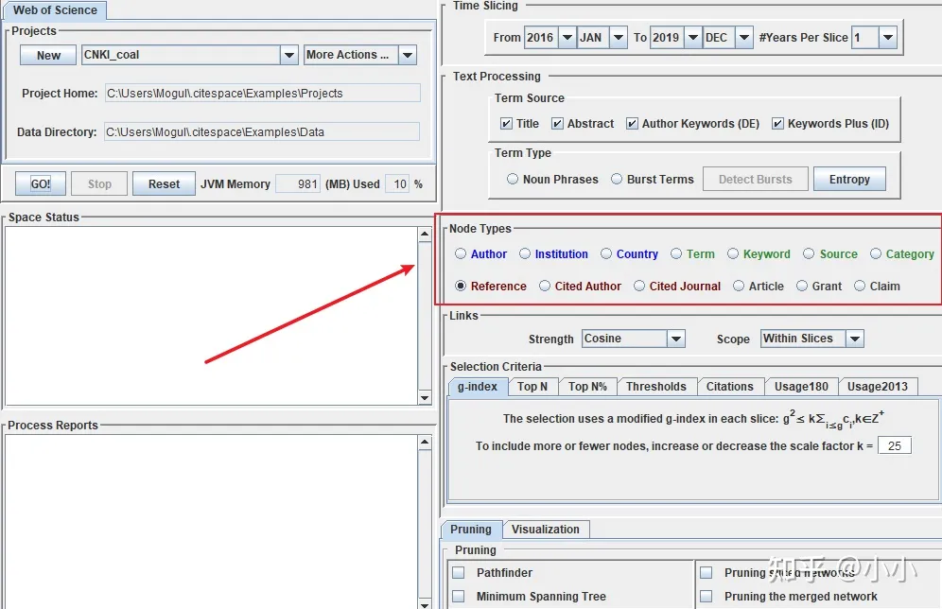Switch to the Pruning tab
The height and width of the screenshot is (609, 942).
(471, 530)
